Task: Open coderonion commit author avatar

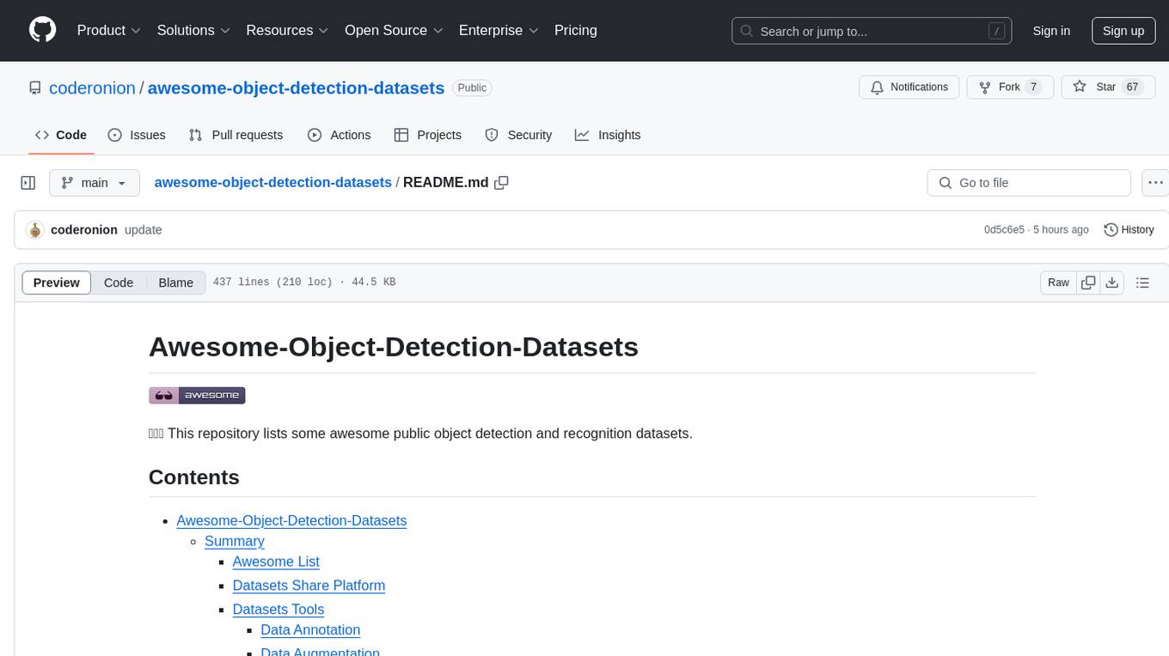Action: (x=35, y=230)
